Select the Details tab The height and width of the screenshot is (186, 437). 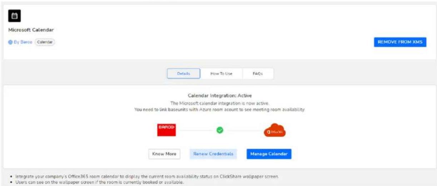pos(184,73)
